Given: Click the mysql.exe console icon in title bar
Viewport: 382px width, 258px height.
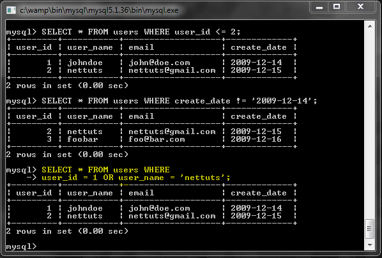Looking at the screenshot, I should [x=11, y=10].
